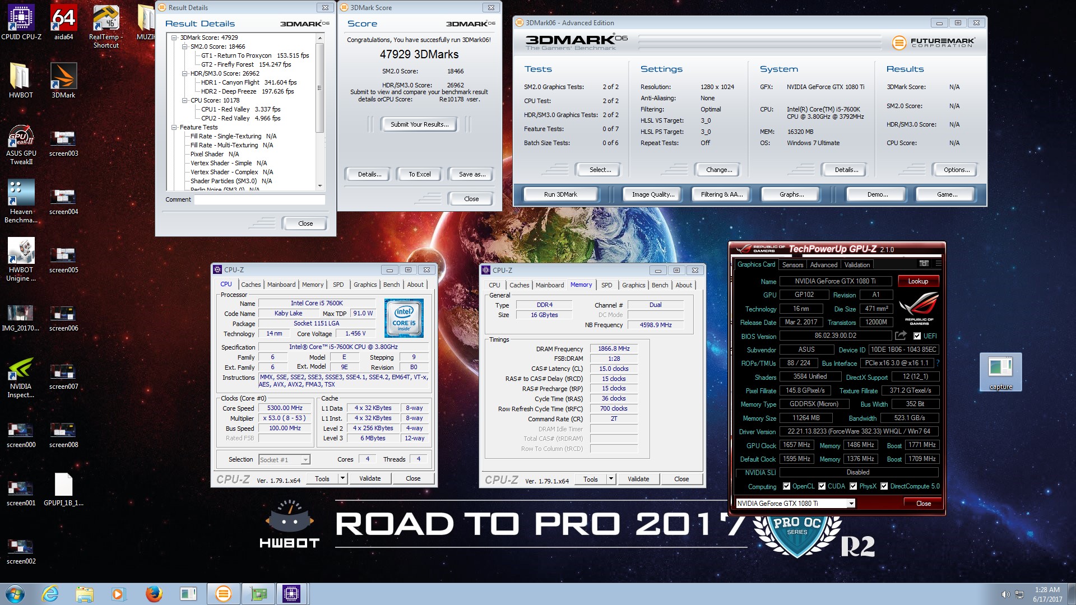Click the volume icon in system tray
The height and width of the screenshot is (605, 1076).
coord(1005,594)
